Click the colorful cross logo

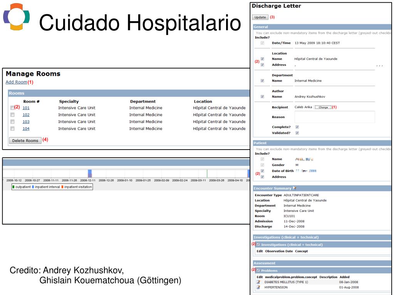[x=16, y=17]
